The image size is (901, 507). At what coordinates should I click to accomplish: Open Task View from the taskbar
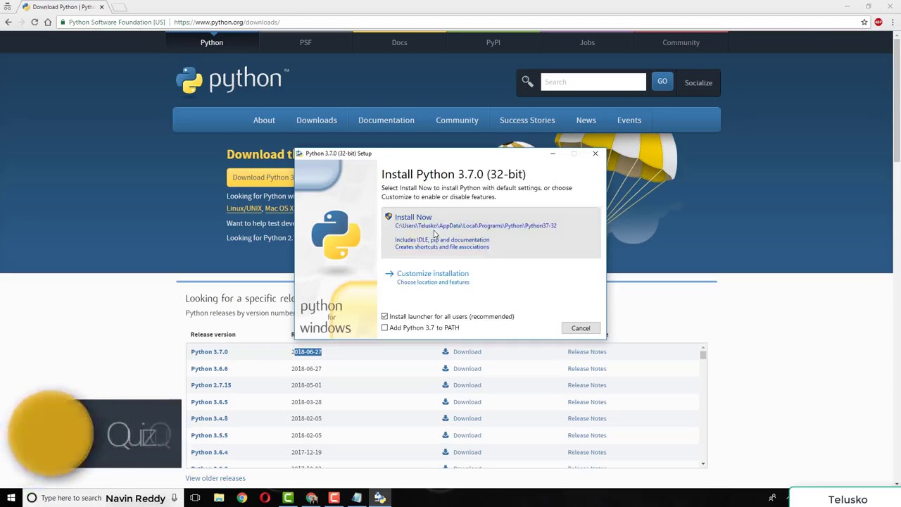coord(195,498)
